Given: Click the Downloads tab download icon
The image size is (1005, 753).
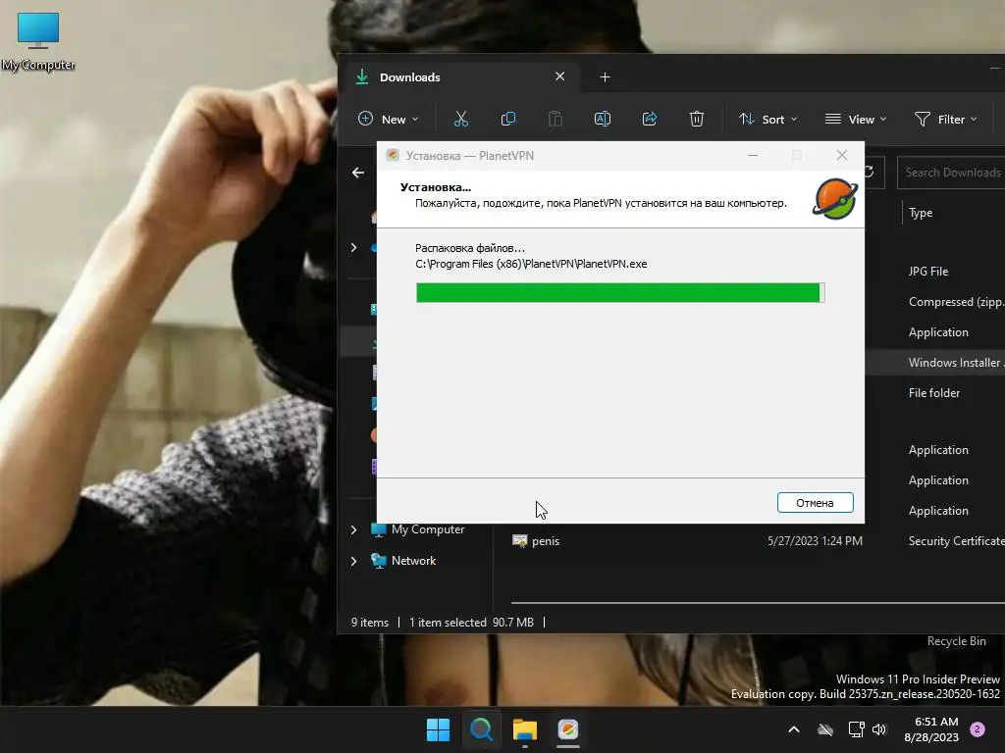Looking at the screenshot, I should point(362,76).
